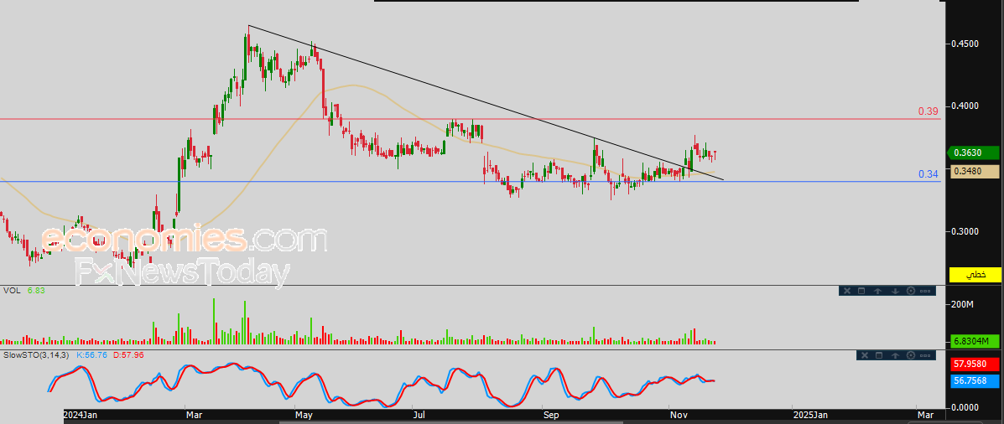Screen dimensions: 1004x424
Task: Click the VOL indicator label
Action: [x=12, y=290]
